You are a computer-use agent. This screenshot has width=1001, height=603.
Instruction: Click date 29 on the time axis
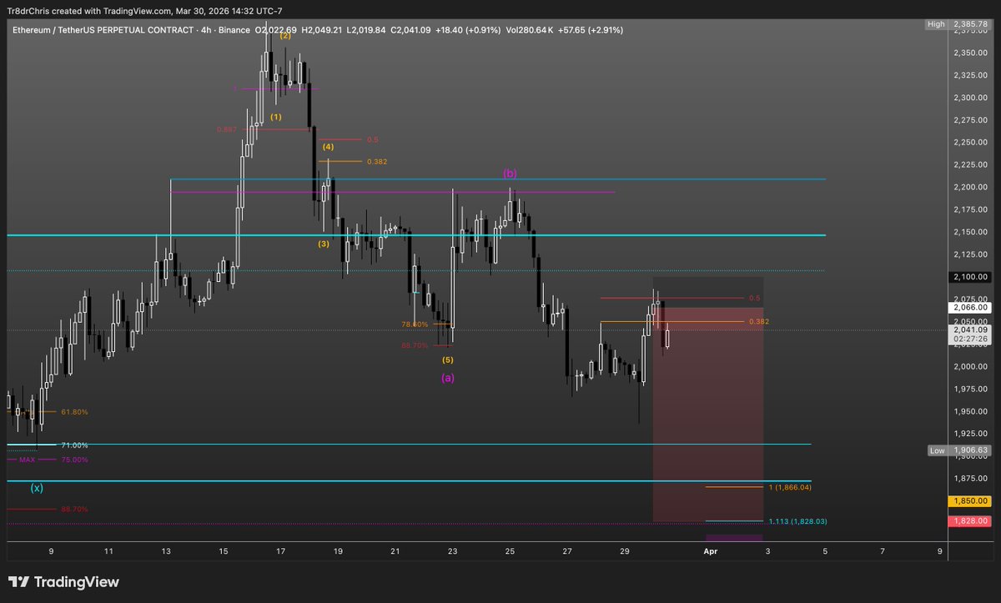click(625, 551)
